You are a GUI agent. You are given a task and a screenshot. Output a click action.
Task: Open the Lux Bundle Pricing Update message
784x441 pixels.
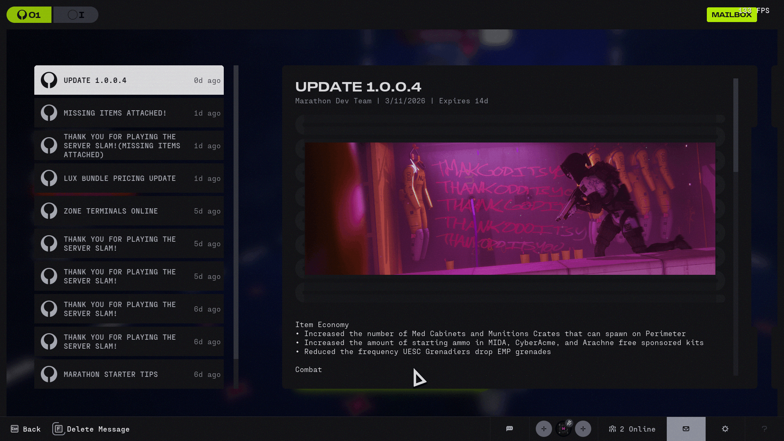coord(129,178)
